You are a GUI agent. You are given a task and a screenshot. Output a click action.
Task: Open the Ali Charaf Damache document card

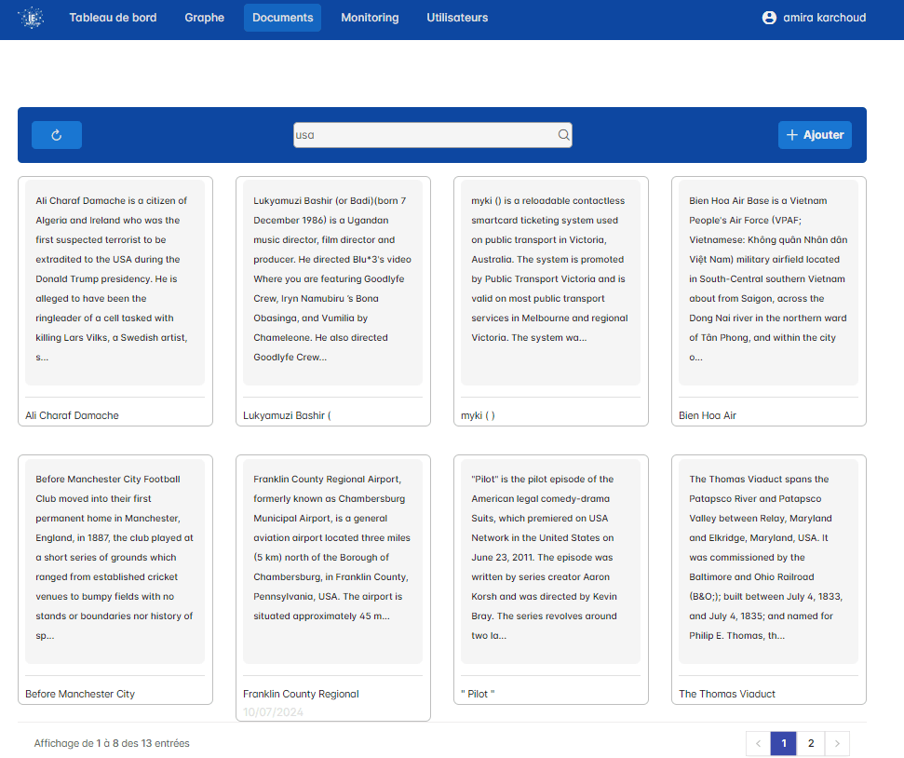[115, 298]
